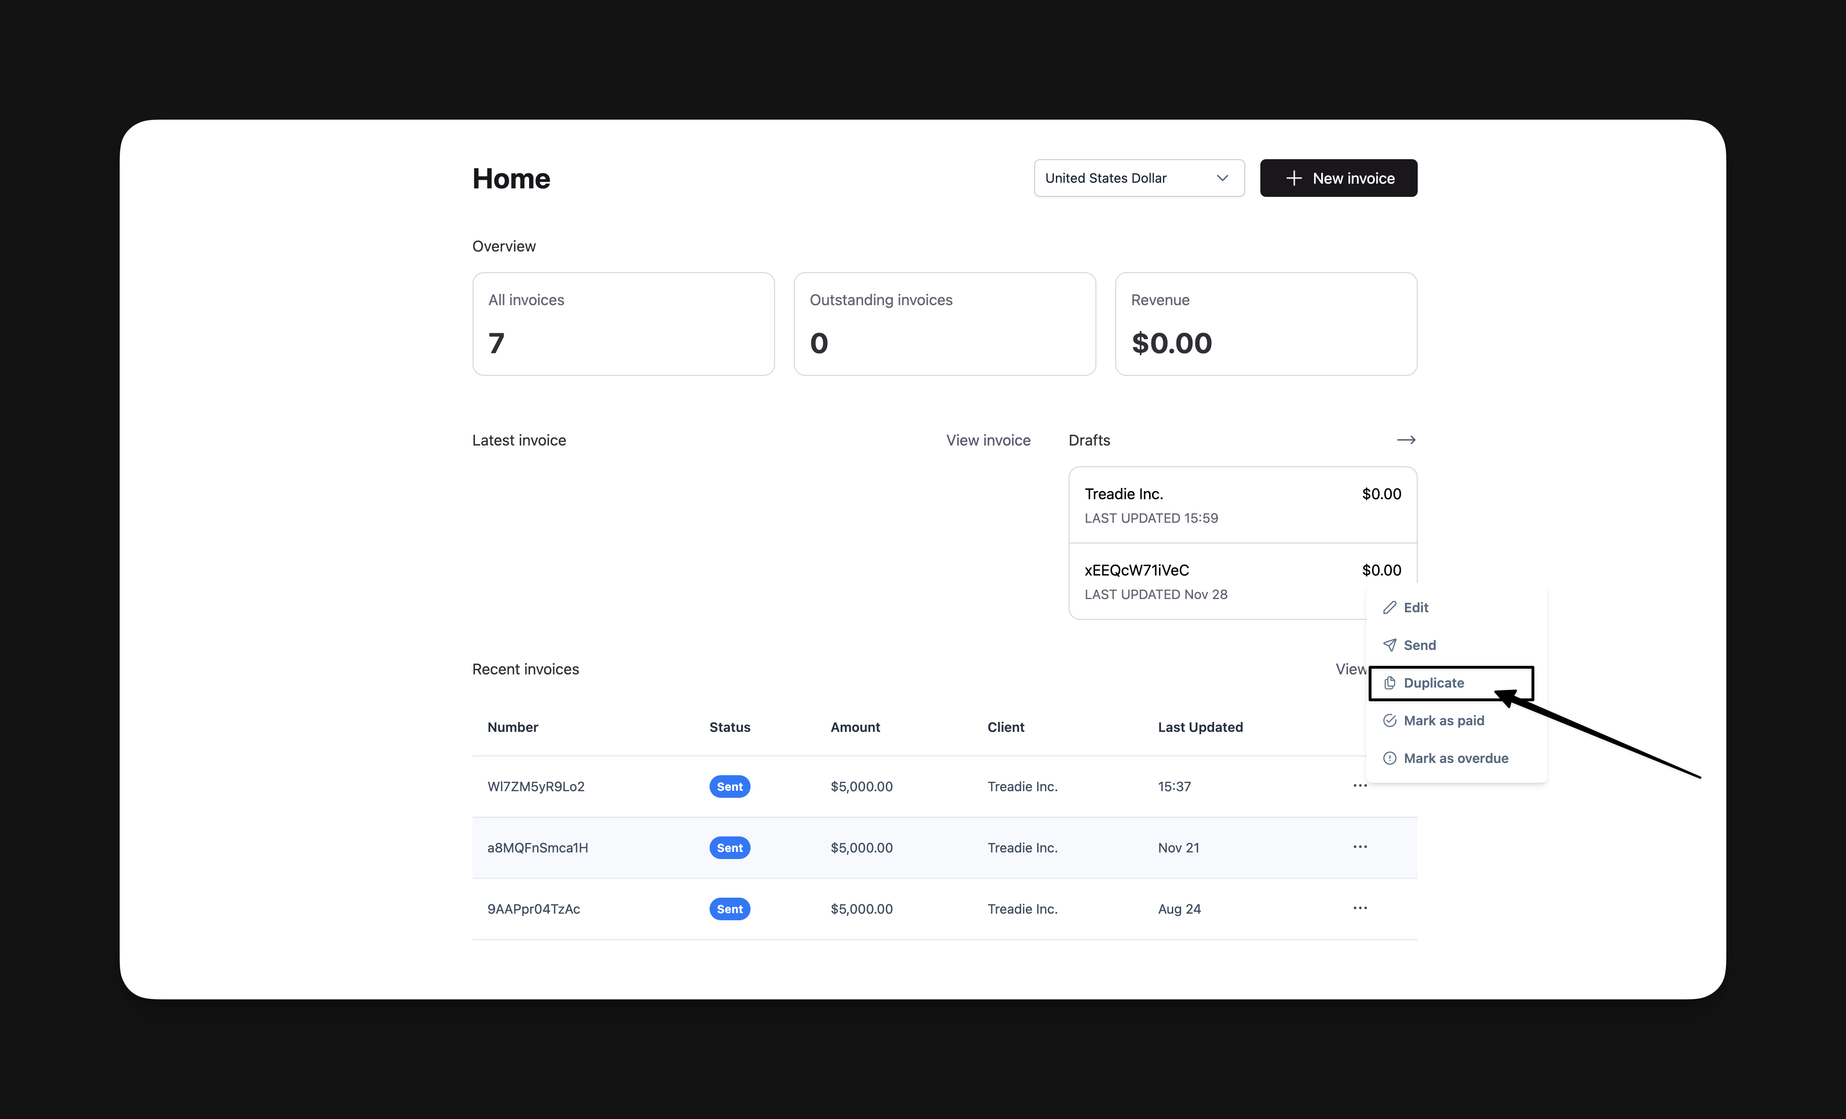Click the Sent badge on invoice a8MQFnSmca1H
1846x1119 pixels.
pos(729,847)
